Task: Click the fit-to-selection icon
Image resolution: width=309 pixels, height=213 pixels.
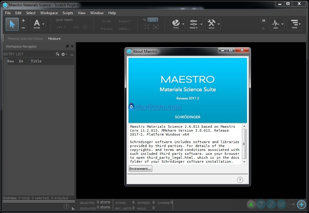Action: pyautogui.click(x=156, y=27)
